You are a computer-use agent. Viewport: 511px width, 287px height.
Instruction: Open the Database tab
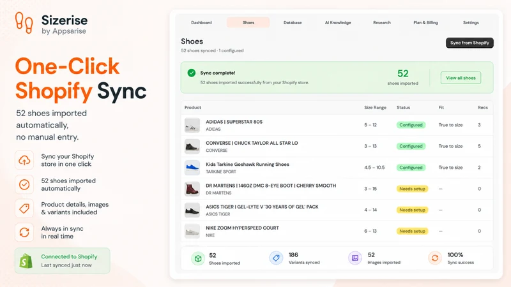pyautogui.click(x=293, y=22)
